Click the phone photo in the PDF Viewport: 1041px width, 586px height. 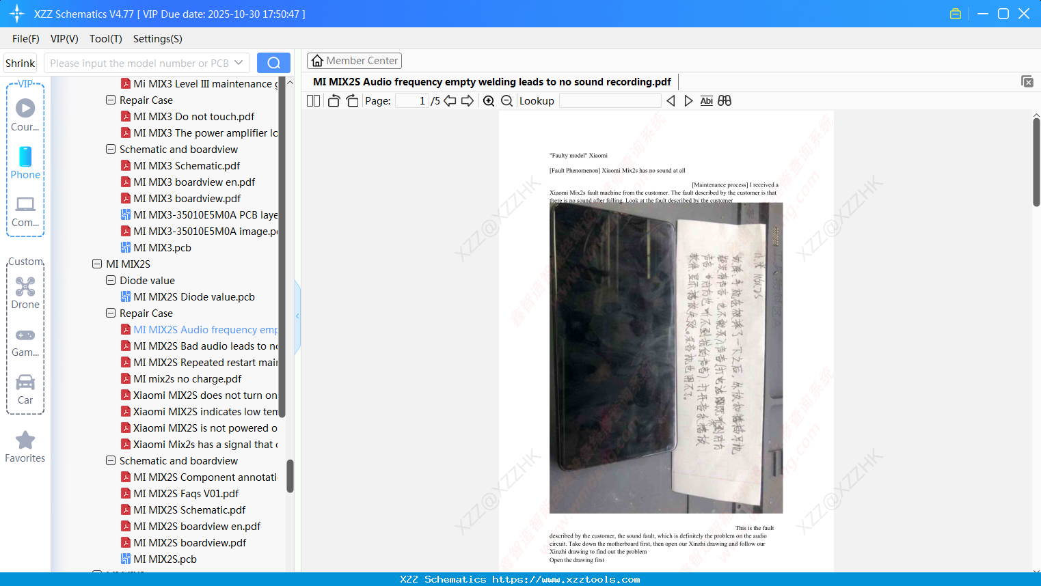pos(666,358)
